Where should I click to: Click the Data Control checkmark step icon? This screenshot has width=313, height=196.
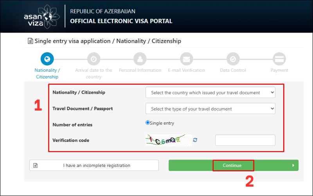click(233, 60)
